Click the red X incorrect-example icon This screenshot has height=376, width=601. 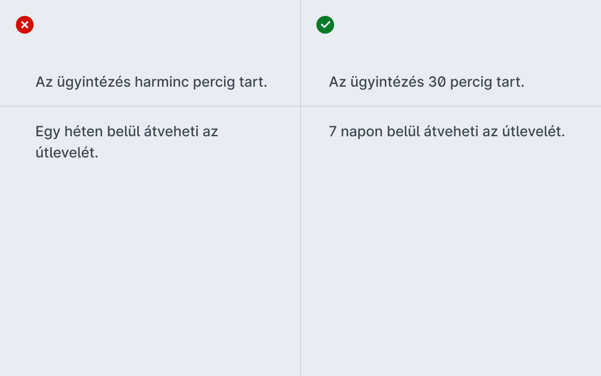pyautogui.click(x=25, y=25)
